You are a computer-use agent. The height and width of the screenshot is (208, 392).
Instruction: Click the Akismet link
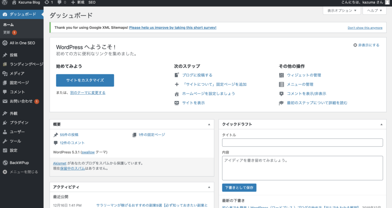tap(59, 163)
